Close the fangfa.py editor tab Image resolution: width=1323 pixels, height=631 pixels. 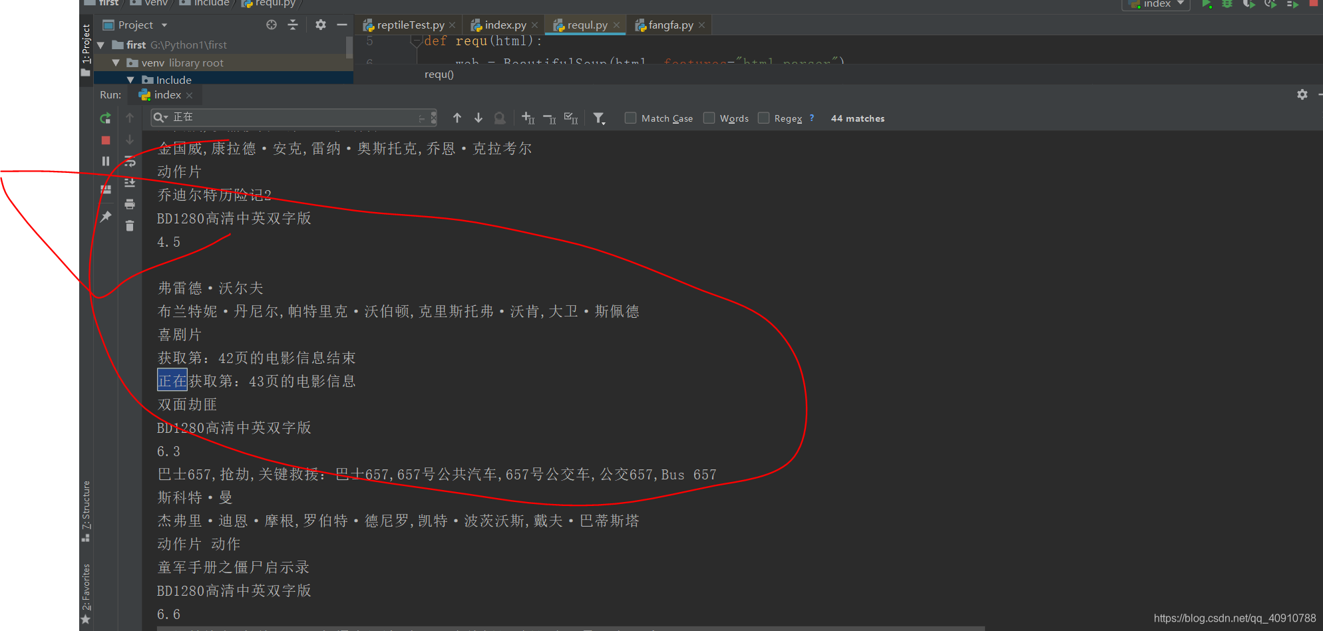(x=701, y=25)
